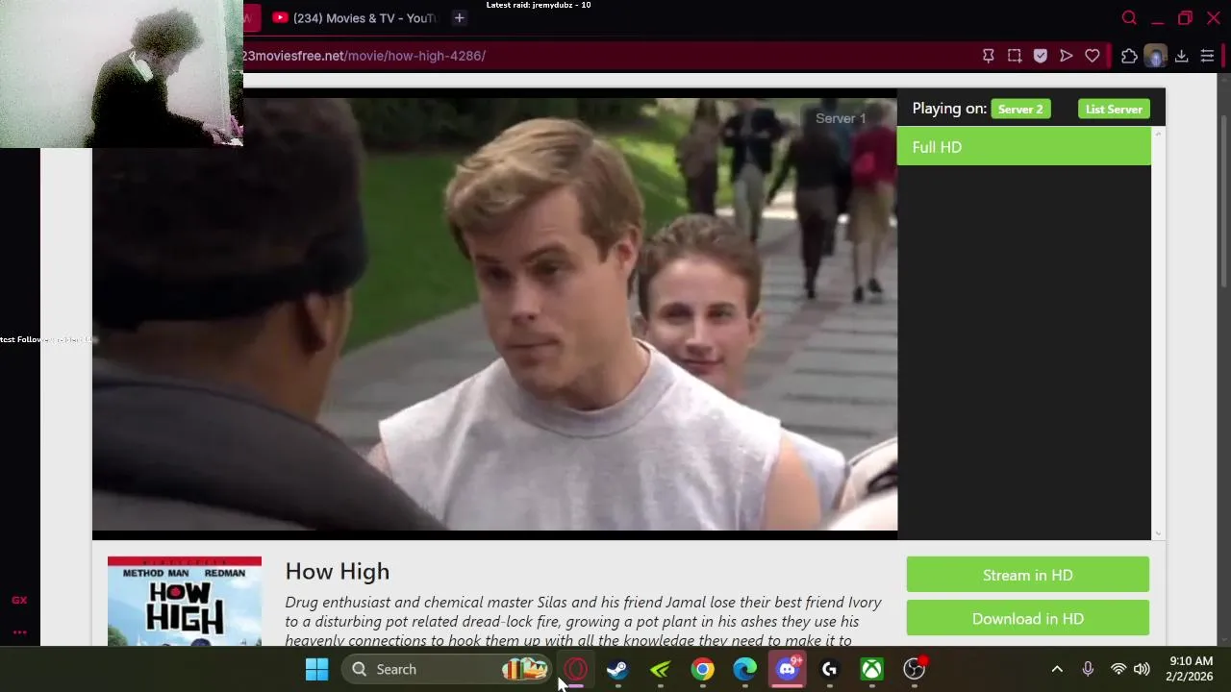Click Stream in HD button

[x=1027, y=575]
